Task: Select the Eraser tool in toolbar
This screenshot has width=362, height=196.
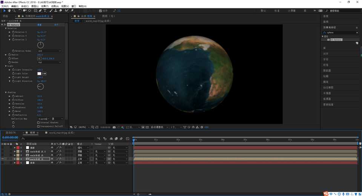Action: pyautogui.click(x=61, y=11)
